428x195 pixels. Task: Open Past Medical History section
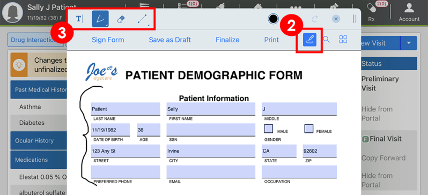pyautogui.click(x=39, y=89)
